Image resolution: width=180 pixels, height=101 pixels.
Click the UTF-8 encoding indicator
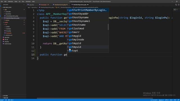pyautogui.click(x=166, y=100)
